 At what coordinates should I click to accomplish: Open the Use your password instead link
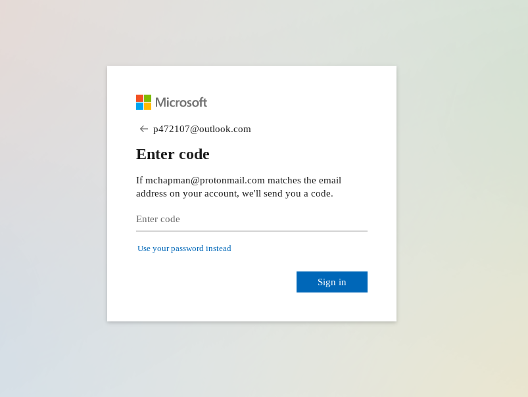[x=184, y=248]
